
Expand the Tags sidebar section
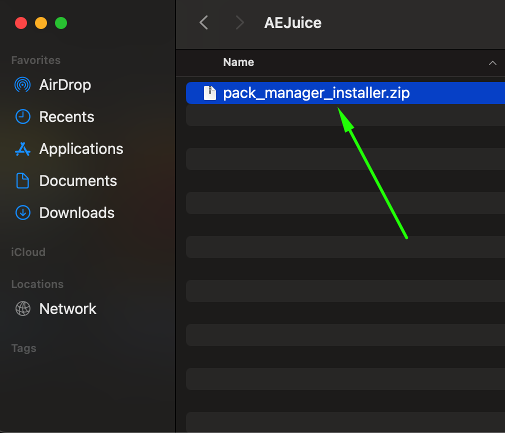24,348
